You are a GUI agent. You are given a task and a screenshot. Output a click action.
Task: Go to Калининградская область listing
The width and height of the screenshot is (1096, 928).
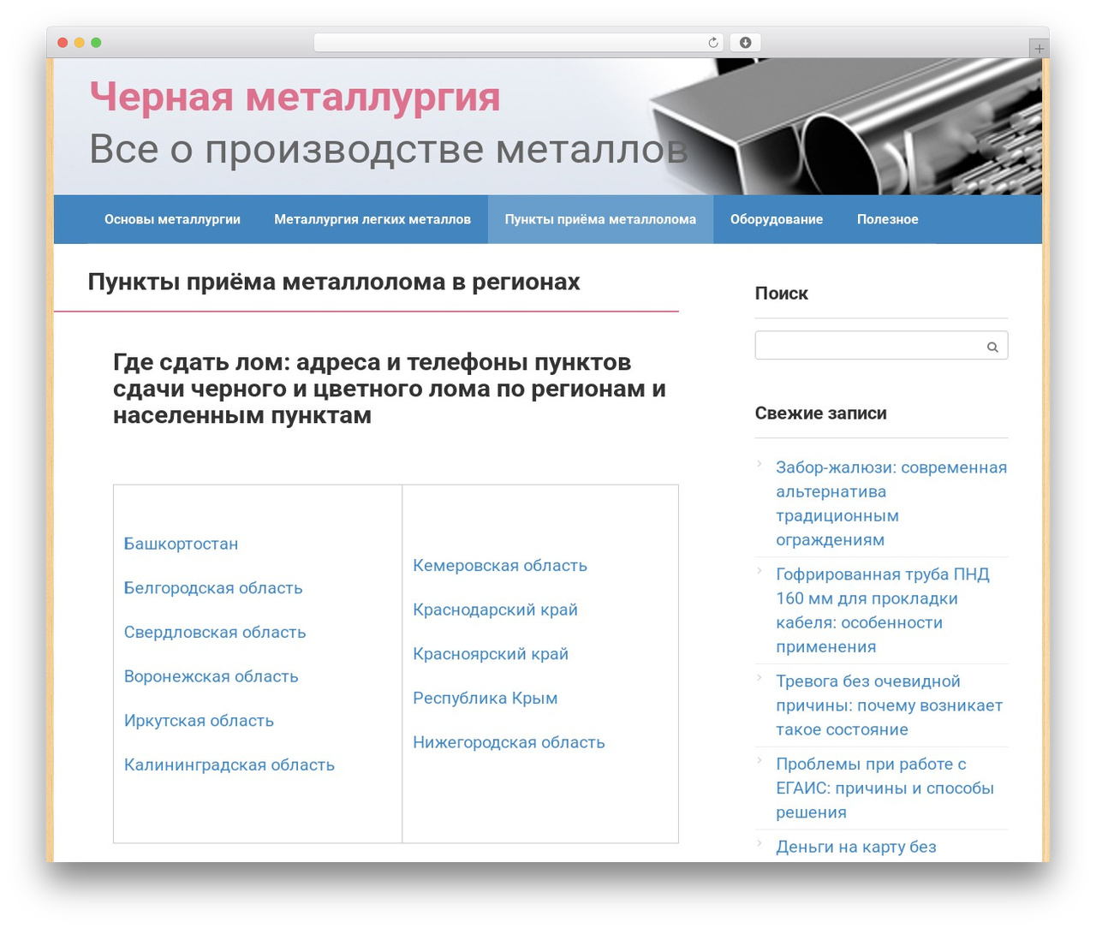tap(229, 765)
